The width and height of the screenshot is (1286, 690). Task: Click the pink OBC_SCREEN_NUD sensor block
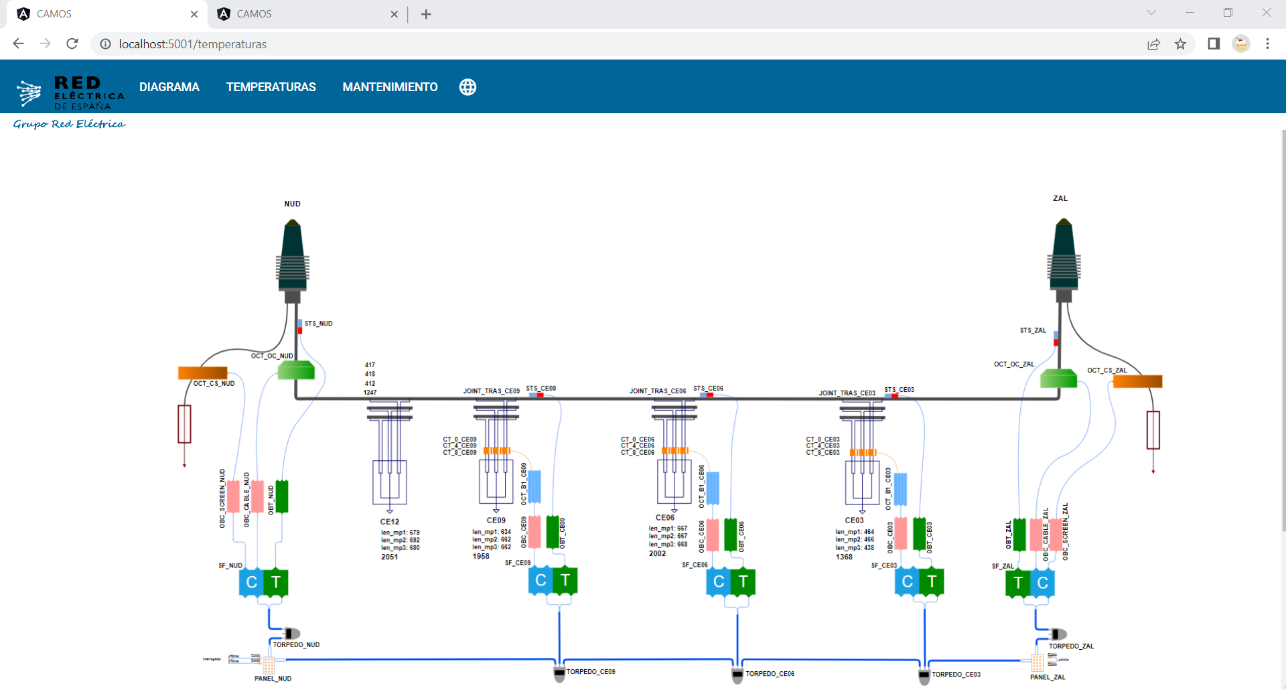click(233, 496)
